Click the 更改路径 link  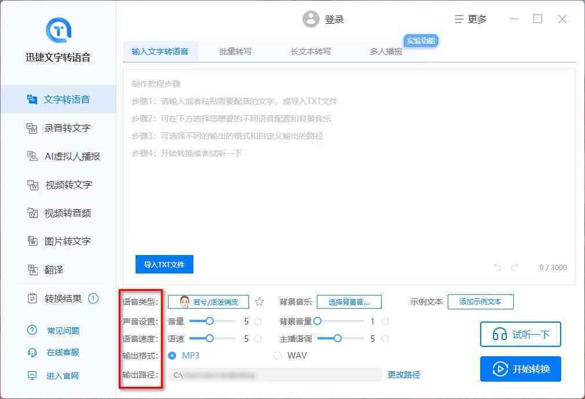point(404,375)
